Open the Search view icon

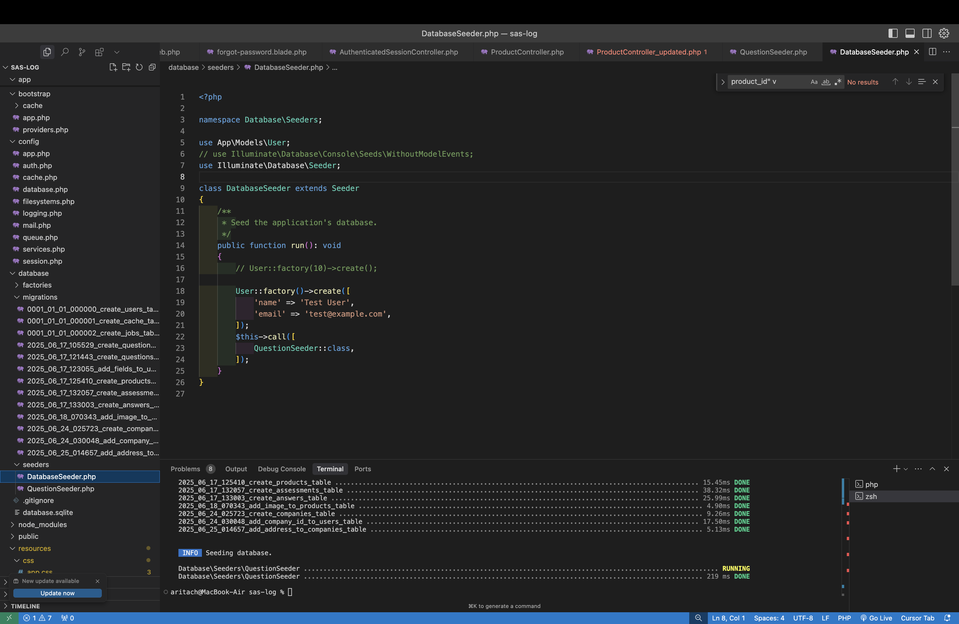[x=65, y=52]
